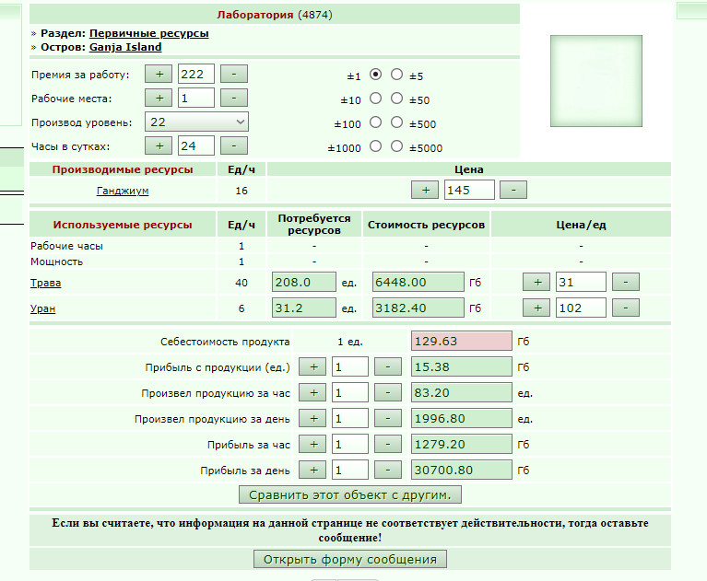Decrease Часы в сутках with minus button
The image size is (707, 581).
[x=233, y=145]
